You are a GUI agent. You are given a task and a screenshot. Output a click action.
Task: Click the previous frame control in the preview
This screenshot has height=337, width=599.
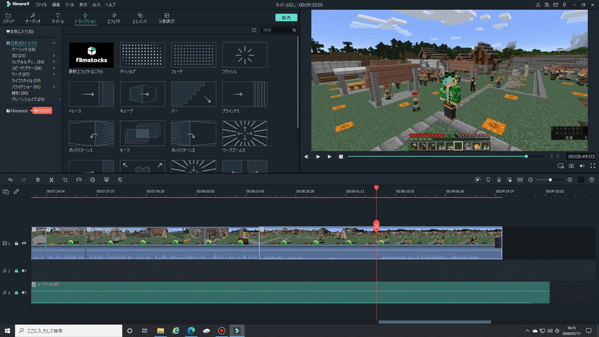(x=306, y=157)
